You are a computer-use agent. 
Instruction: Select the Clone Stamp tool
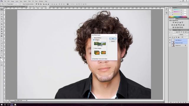tap(2, 29)
